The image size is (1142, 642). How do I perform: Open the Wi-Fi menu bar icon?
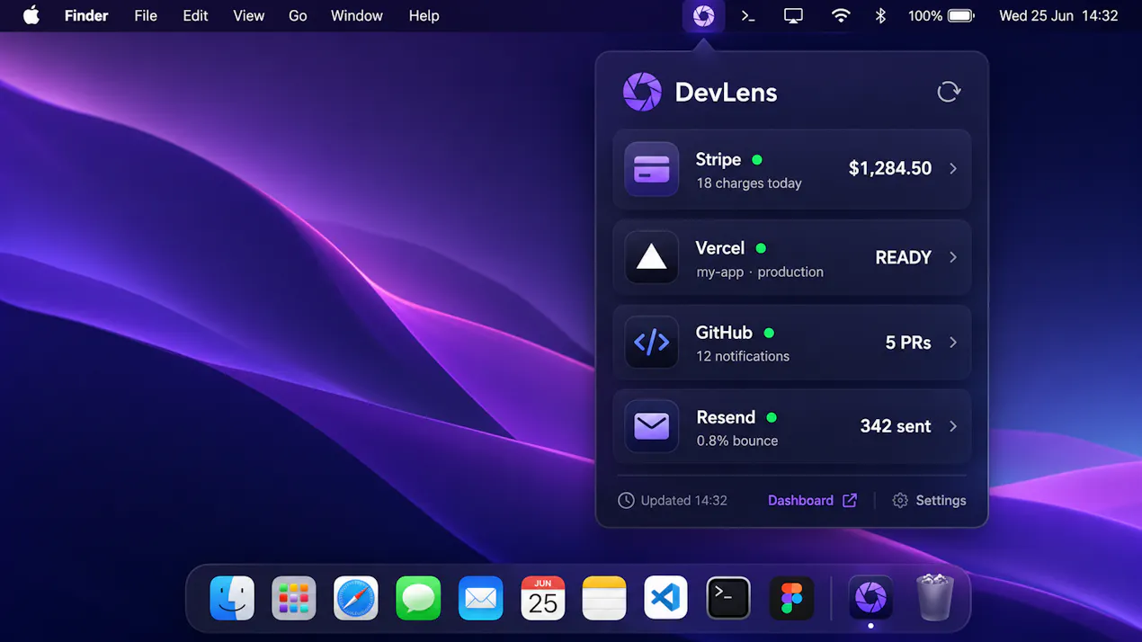841,16
